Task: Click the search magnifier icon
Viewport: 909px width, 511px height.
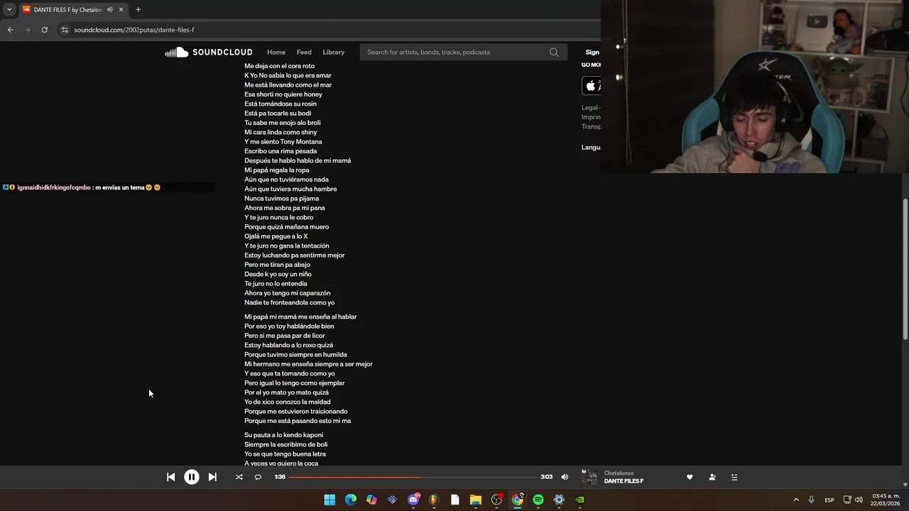Action: pos(554,52)
